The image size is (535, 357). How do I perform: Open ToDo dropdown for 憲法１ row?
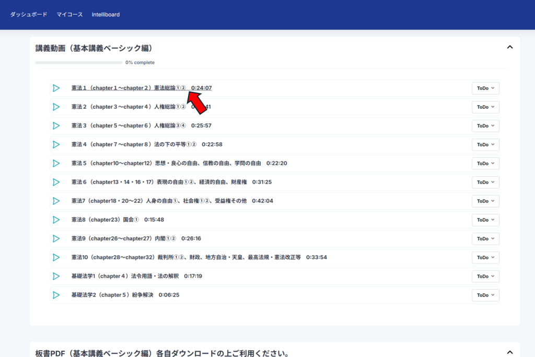point(485,88)
